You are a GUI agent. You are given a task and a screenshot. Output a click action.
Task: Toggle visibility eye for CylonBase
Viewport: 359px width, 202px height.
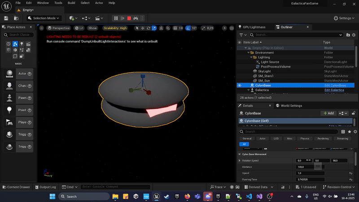[240, 85]
